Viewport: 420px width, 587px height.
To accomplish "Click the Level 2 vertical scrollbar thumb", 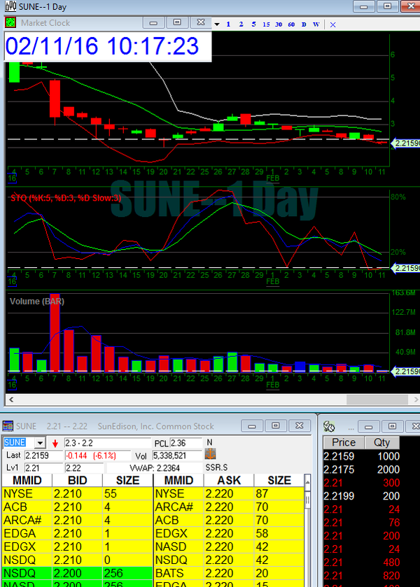I will (x=307, y=500).
